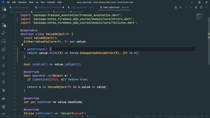The image size is (210, 118).
Task: Open the File menu
Action: [8, 2]
